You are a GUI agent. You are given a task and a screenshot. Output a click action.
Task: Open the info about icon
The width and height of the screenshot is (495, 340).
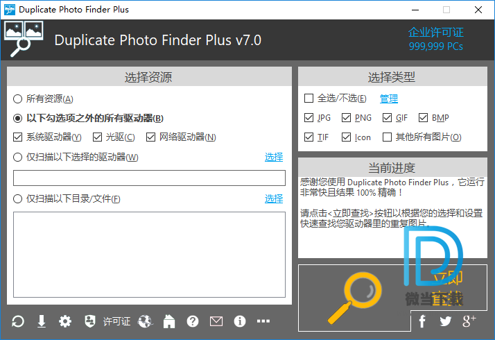pos(240,321)
